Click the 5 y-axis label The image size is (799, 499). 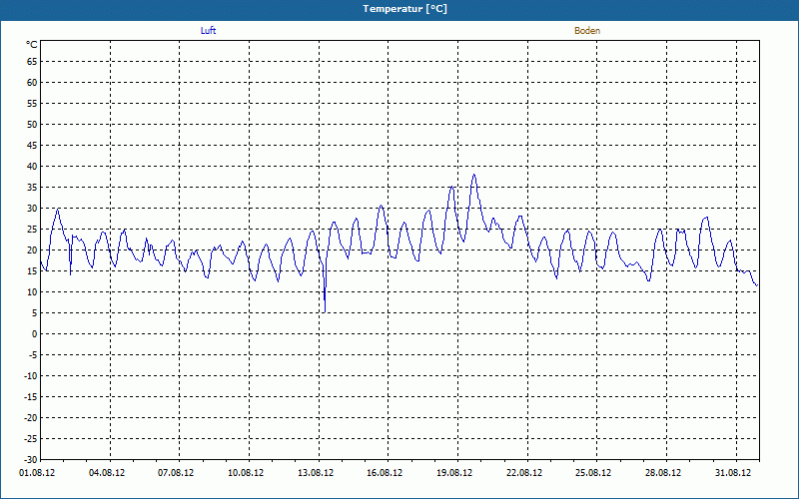coord(35,313)
